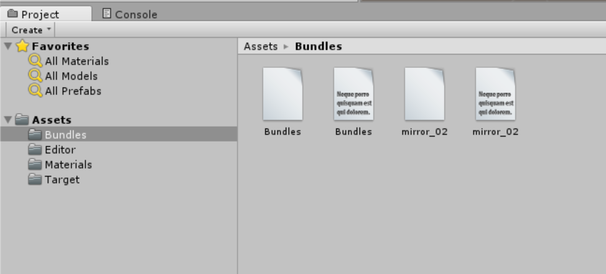Viewport: 606px width, 274px height.
Task: Select the Bundles folder in sidebar
Action: [65, 135]
